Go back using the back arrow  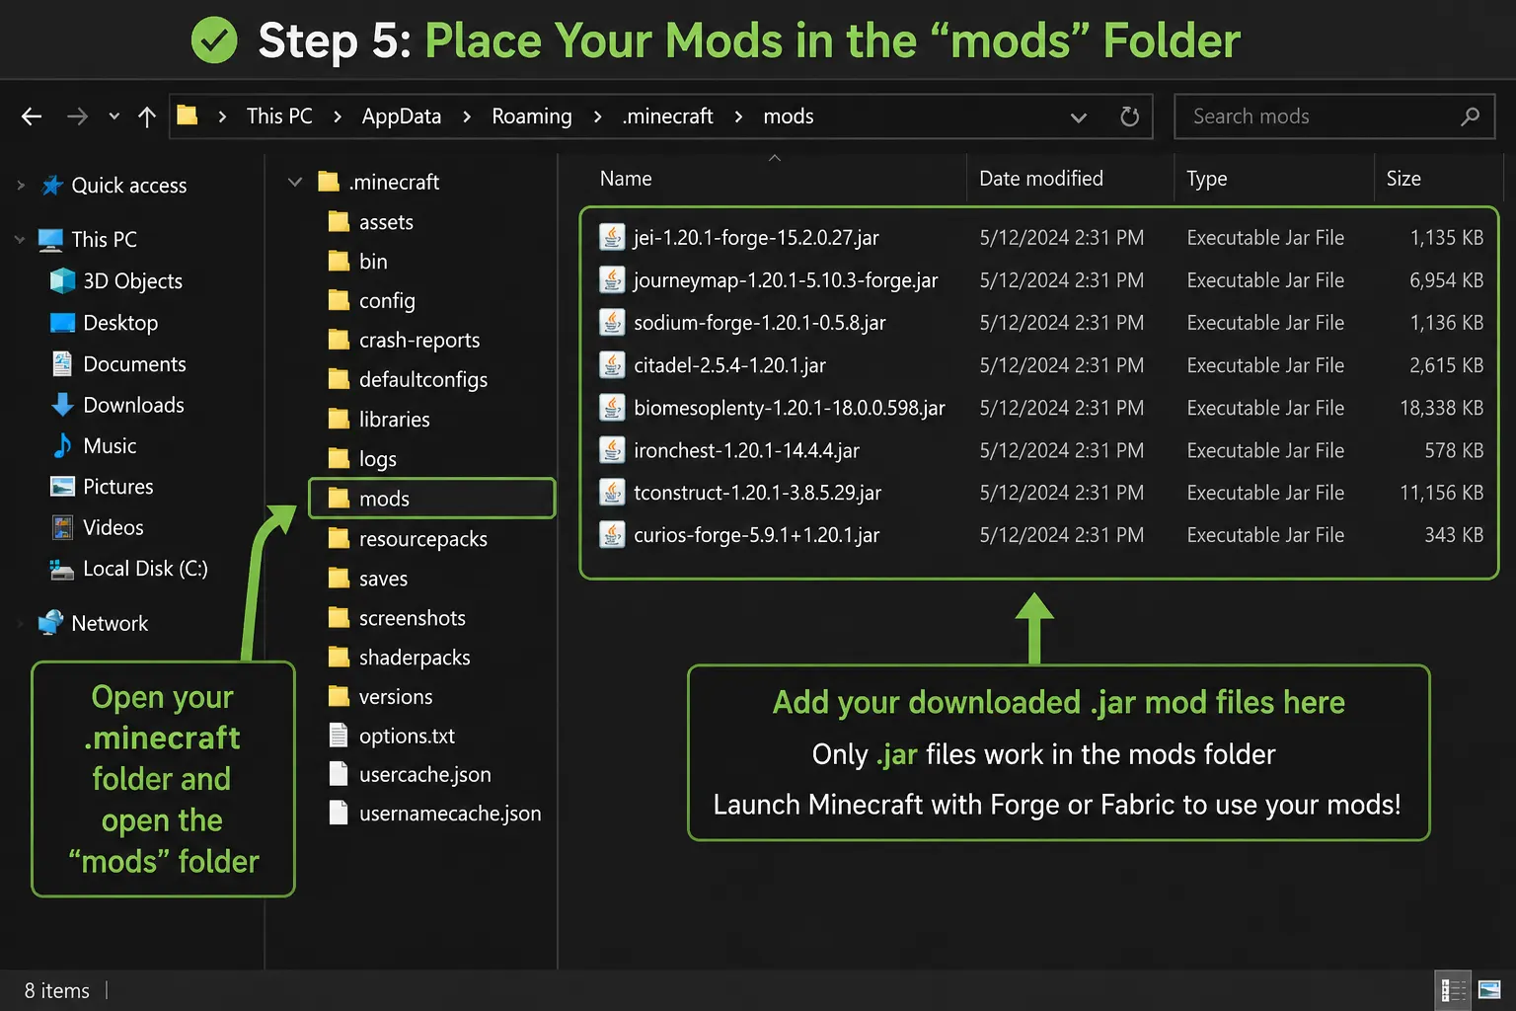pyautogui.click(x=32, y=117)
